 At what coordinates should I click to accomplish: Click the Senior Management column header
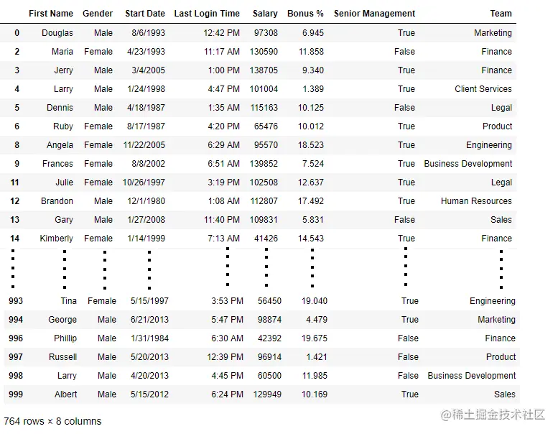click(374, 14)
